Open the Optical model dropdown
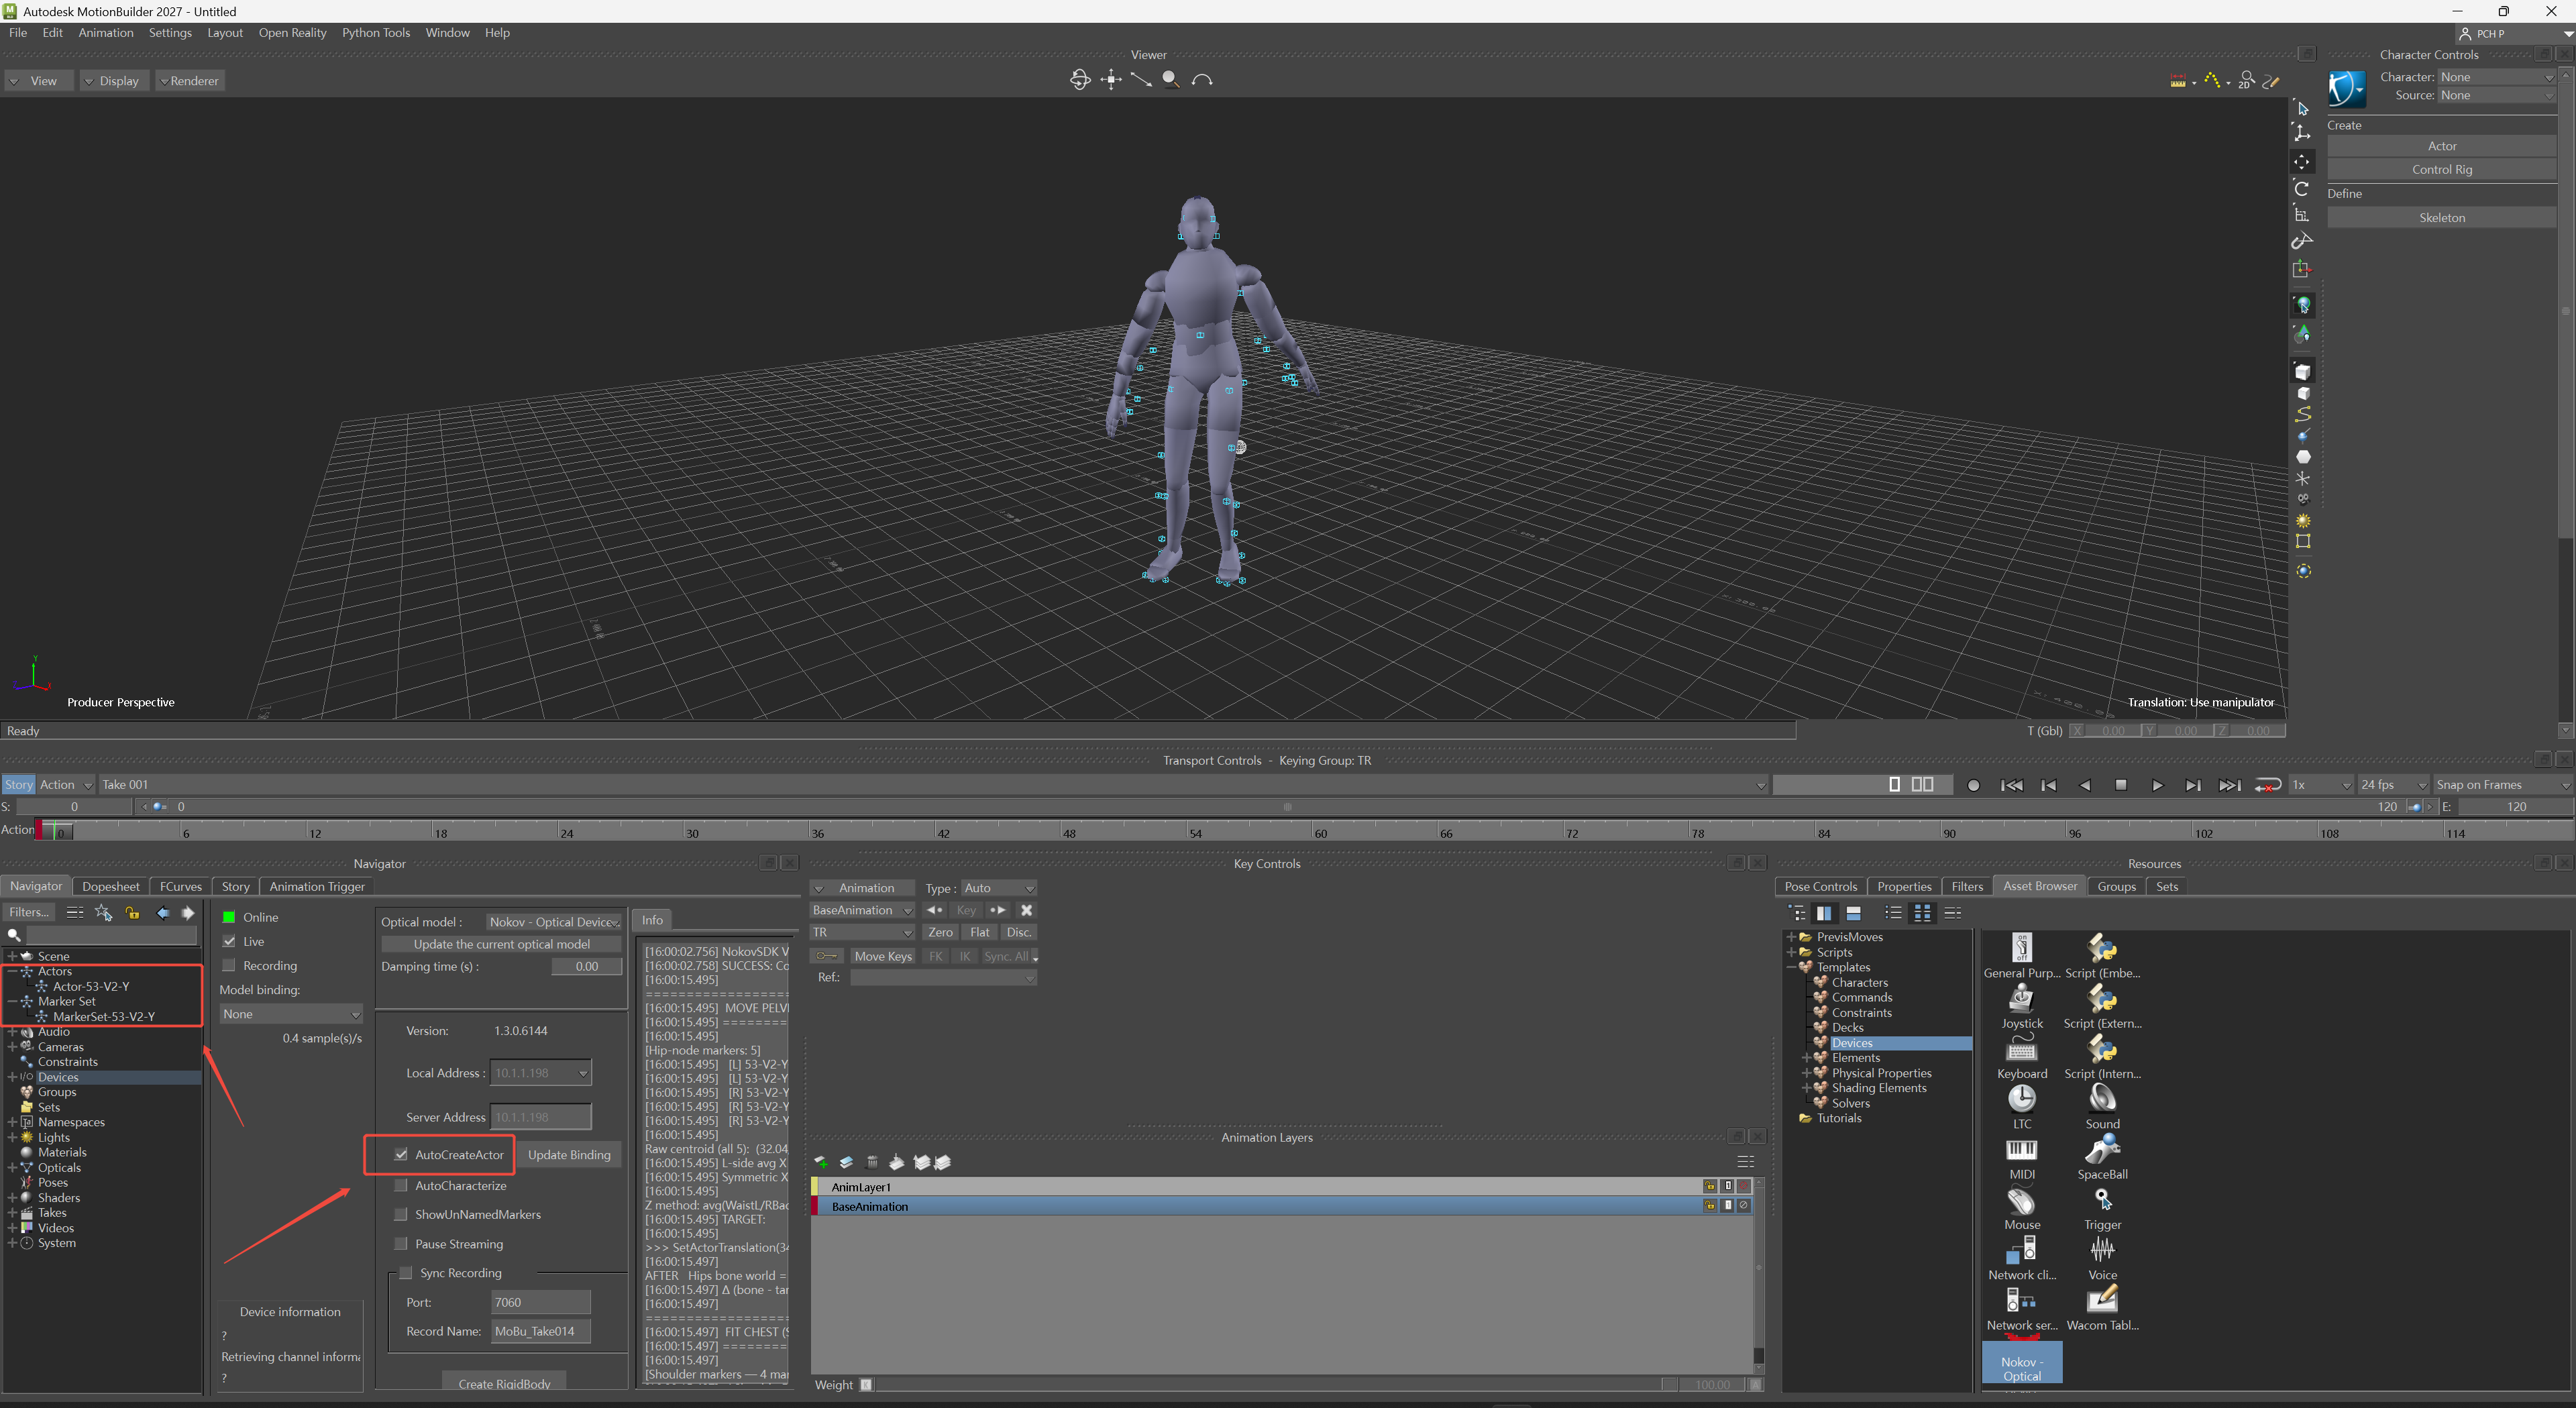The image size is (2576, 1408). (x=554, y=922)
